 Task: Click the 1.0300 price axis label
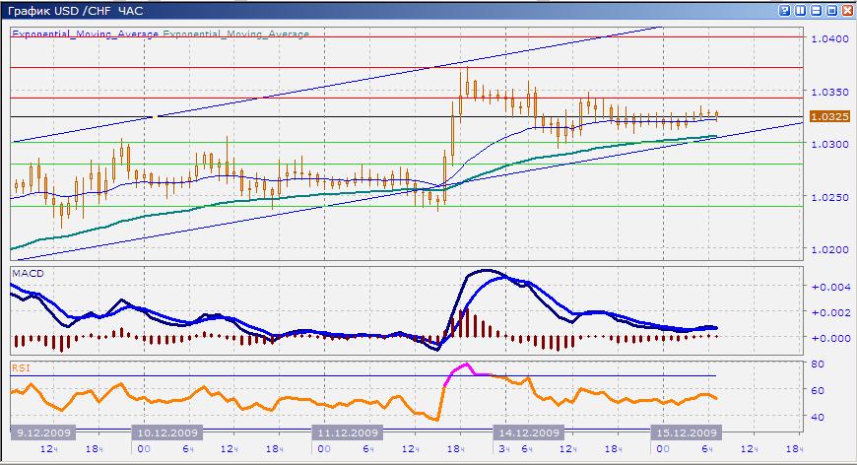(x=830, y=144)
